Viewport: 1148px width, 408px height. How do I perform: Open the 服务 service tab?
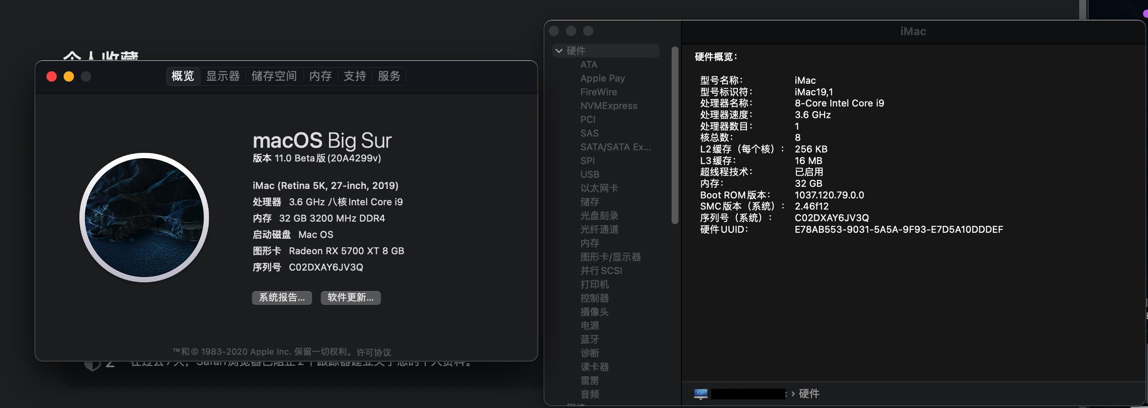(x=389, y=76)
